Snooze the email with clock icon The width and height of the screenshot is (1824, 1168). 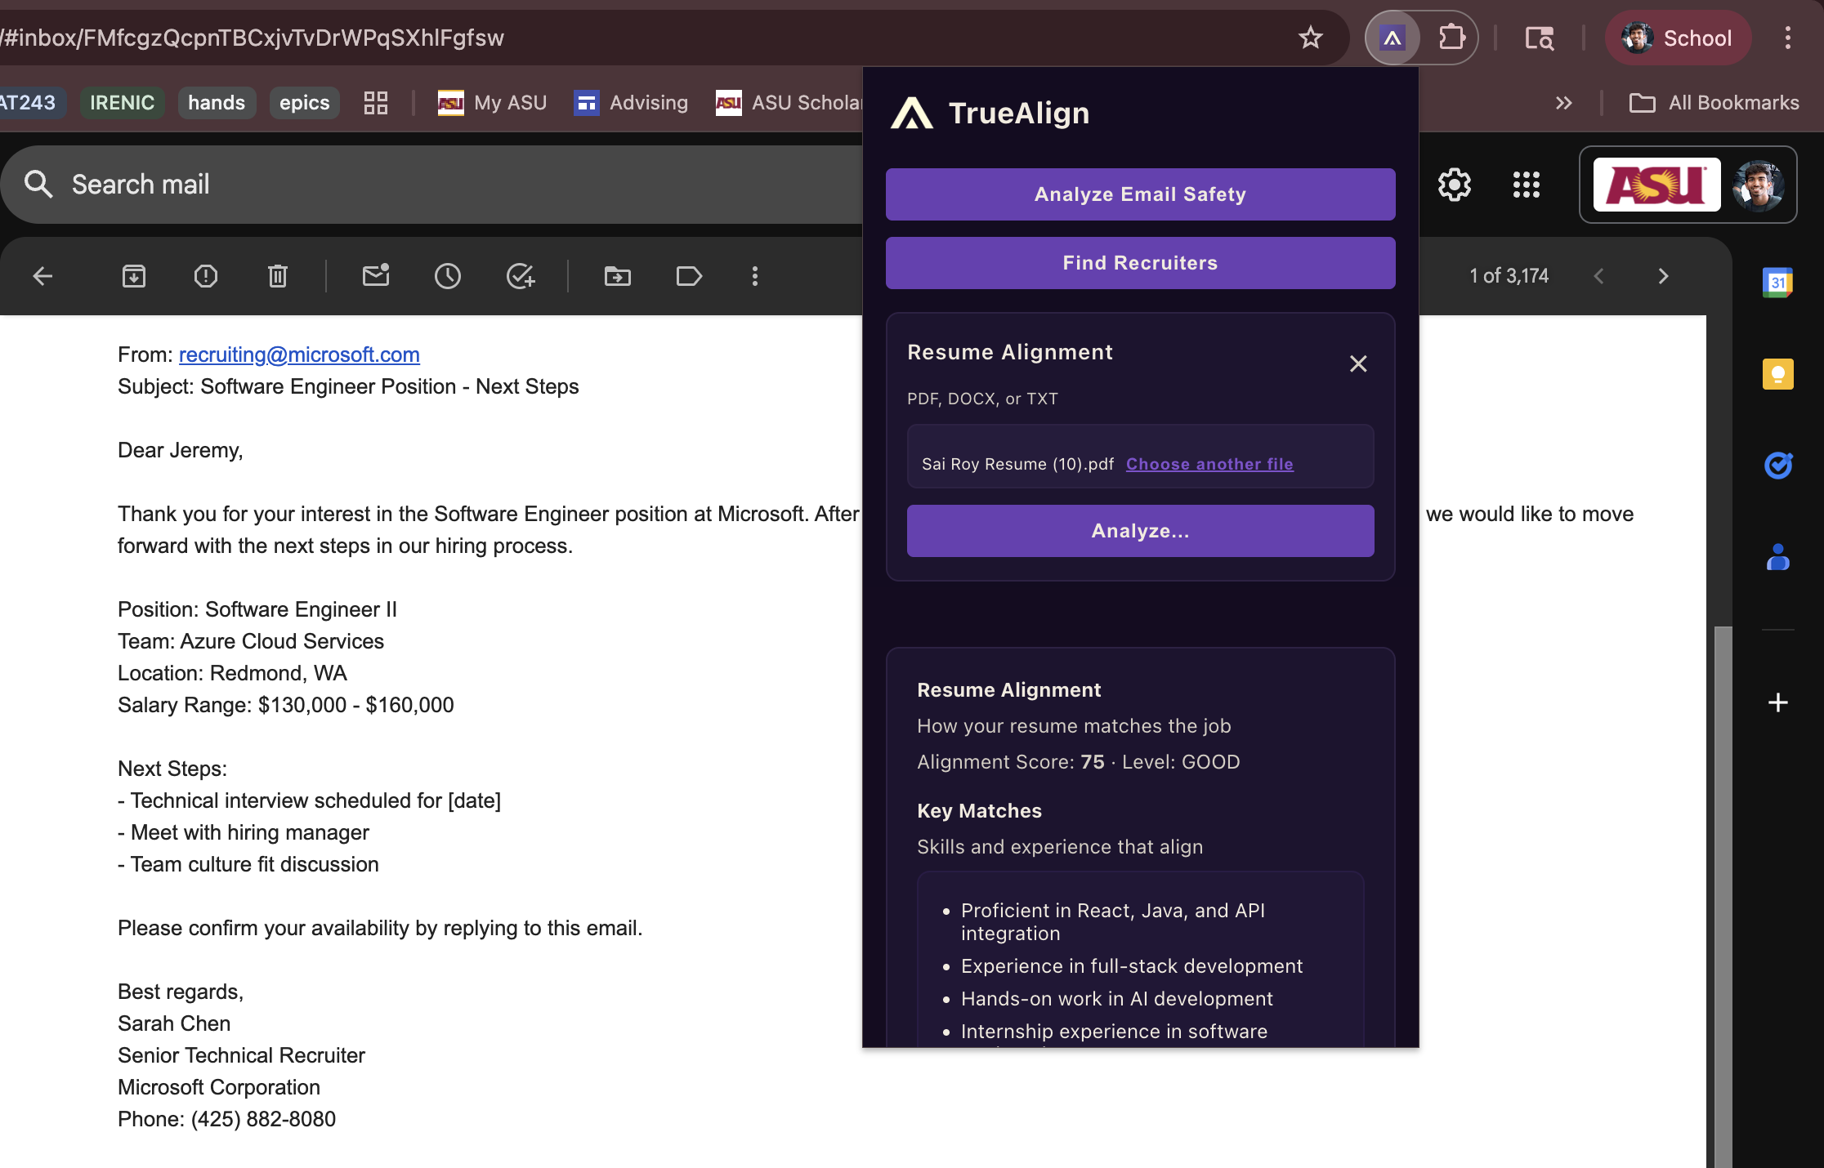[448, 276]
